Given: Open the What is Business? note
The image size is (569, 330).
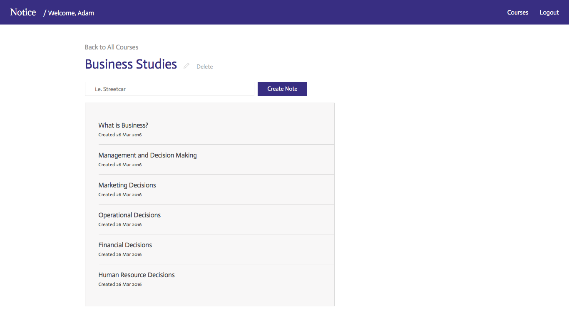Looking at the screenshot, I should click(123, 125).
